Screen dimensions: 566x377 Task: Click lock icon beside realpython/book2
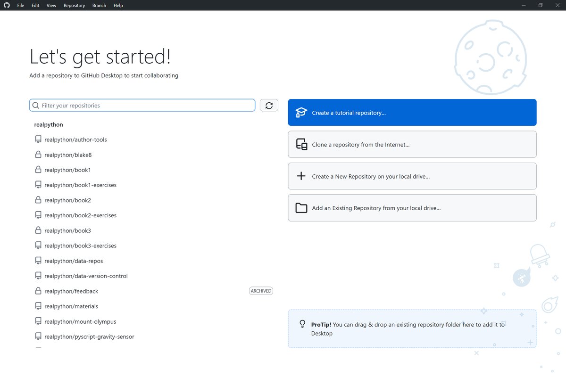(38, 200)
